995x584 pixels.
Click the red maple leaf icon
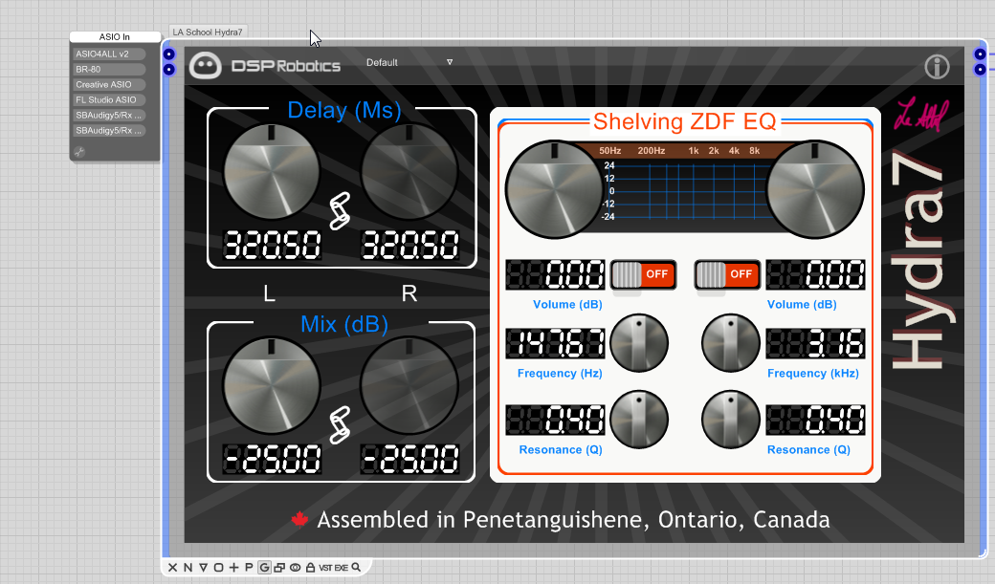[299, 519]
